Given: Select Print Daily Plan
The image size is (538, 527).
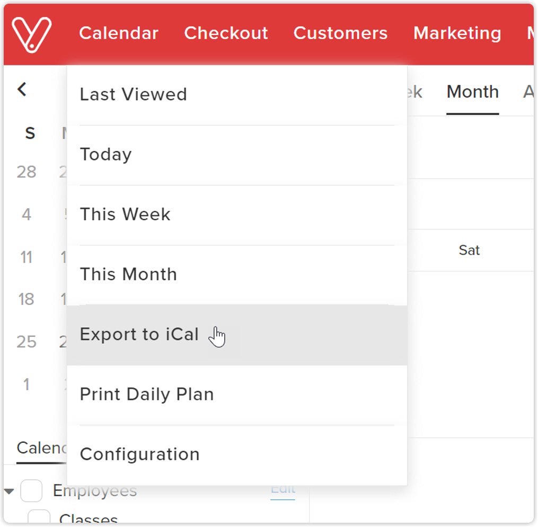Looking at the screenshot, I should pos(147,395).
